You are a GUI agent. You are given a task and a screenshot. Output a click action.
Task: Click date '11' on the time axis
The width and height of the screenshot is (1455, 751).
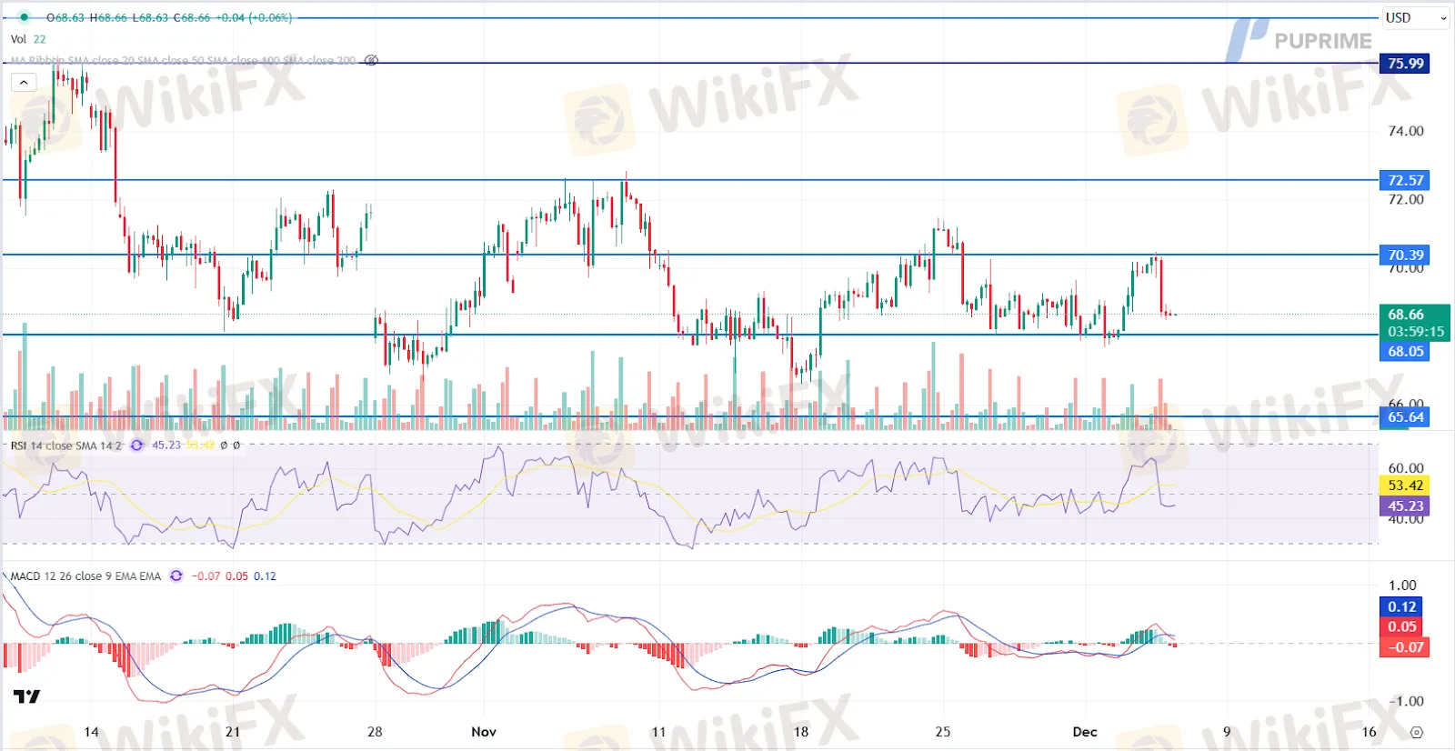click(658, 732)
